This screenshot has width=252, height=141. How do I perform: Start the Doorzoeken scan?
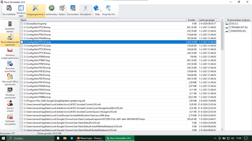point(73,11)
